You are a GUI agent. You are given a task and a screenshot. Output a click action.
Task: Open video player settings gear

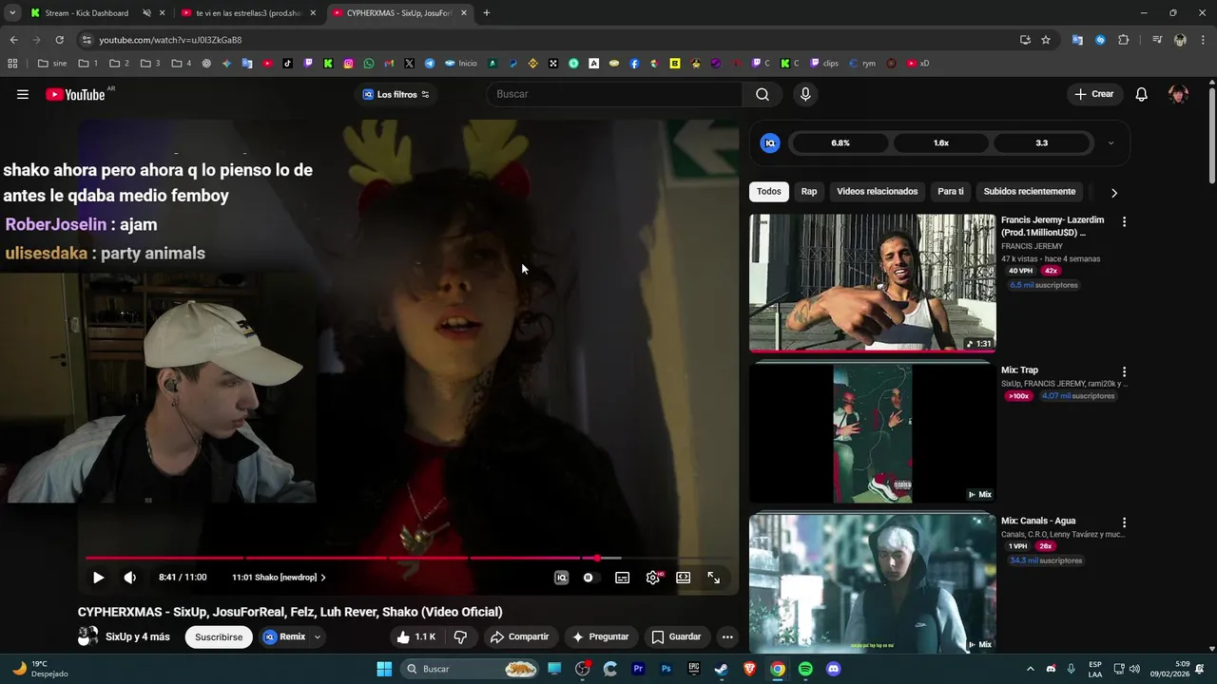point(652,578)
